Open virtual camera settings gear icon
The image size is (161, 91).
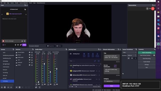coord(154,55)
